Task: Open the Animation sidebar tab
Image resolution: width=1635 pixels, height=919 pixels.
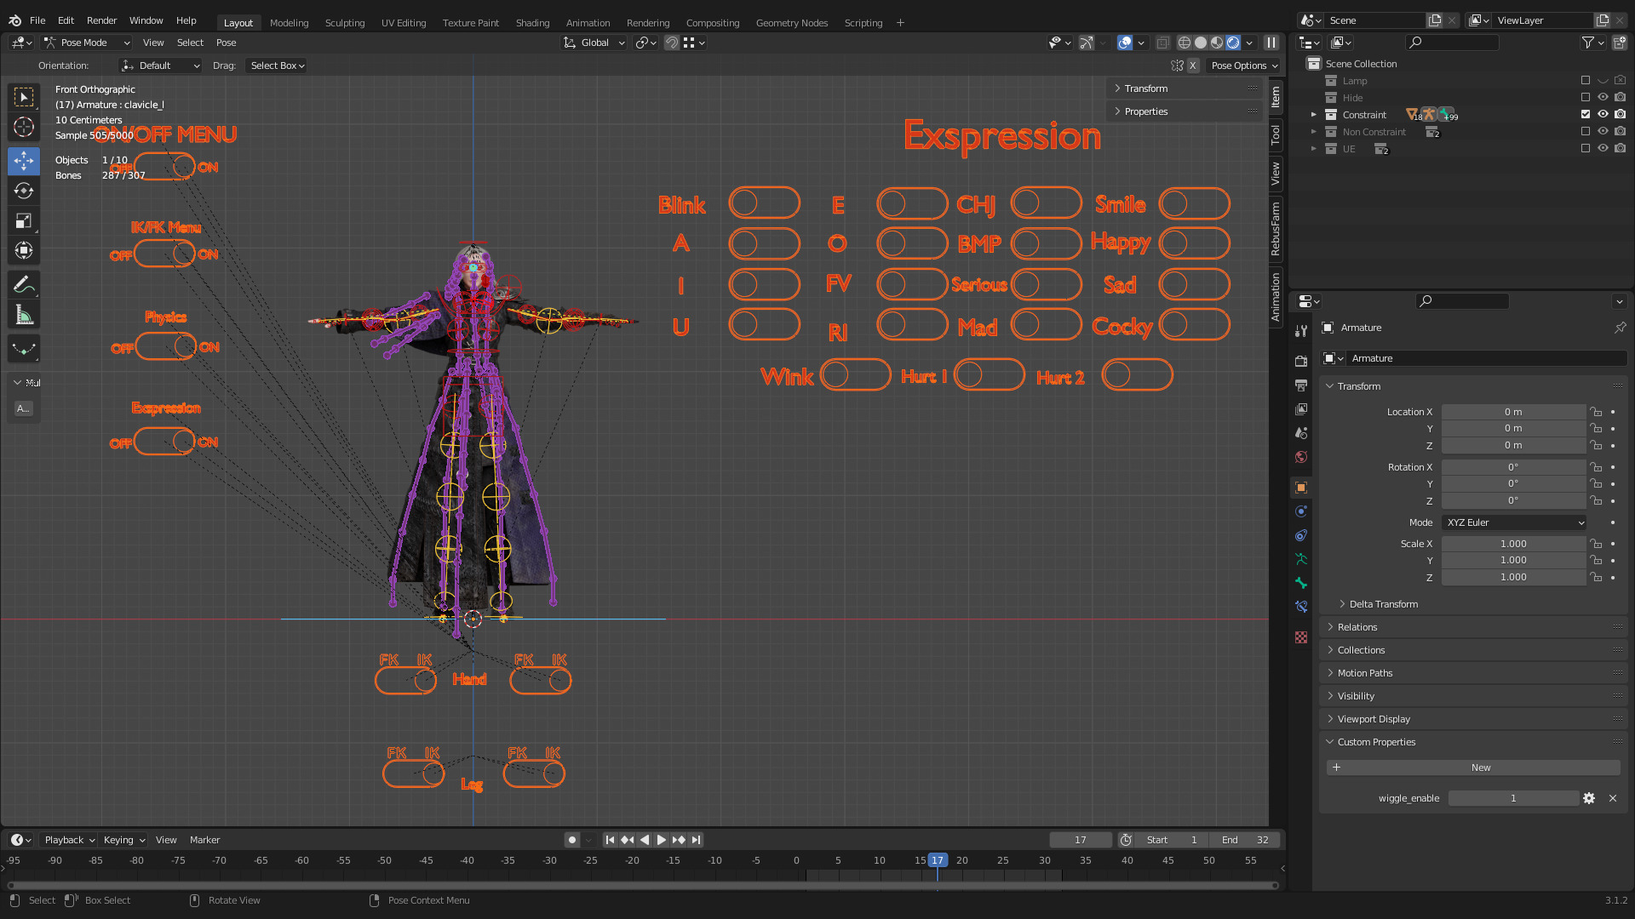Action: [x=1276, y=297]
